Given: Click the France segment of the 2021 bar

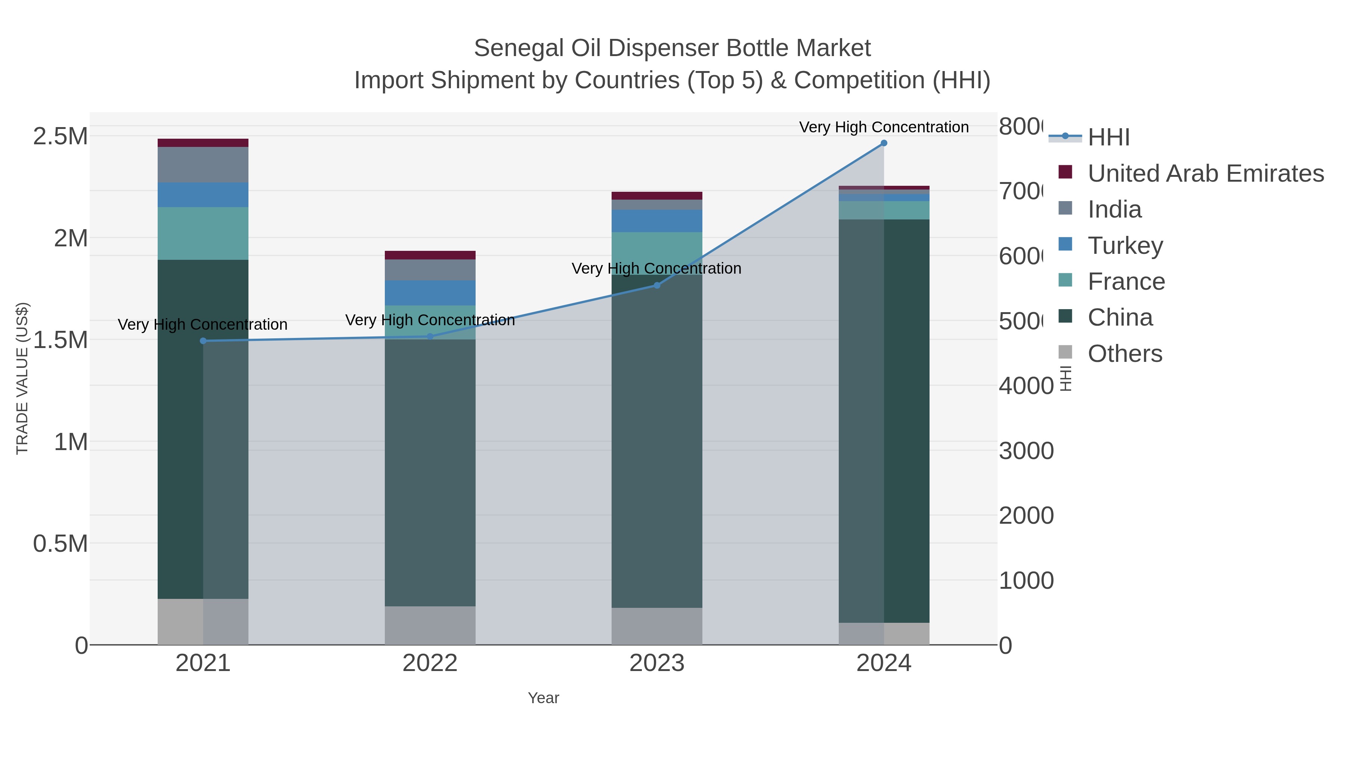Looking at the screenshot, I should [x=203, y=234].
